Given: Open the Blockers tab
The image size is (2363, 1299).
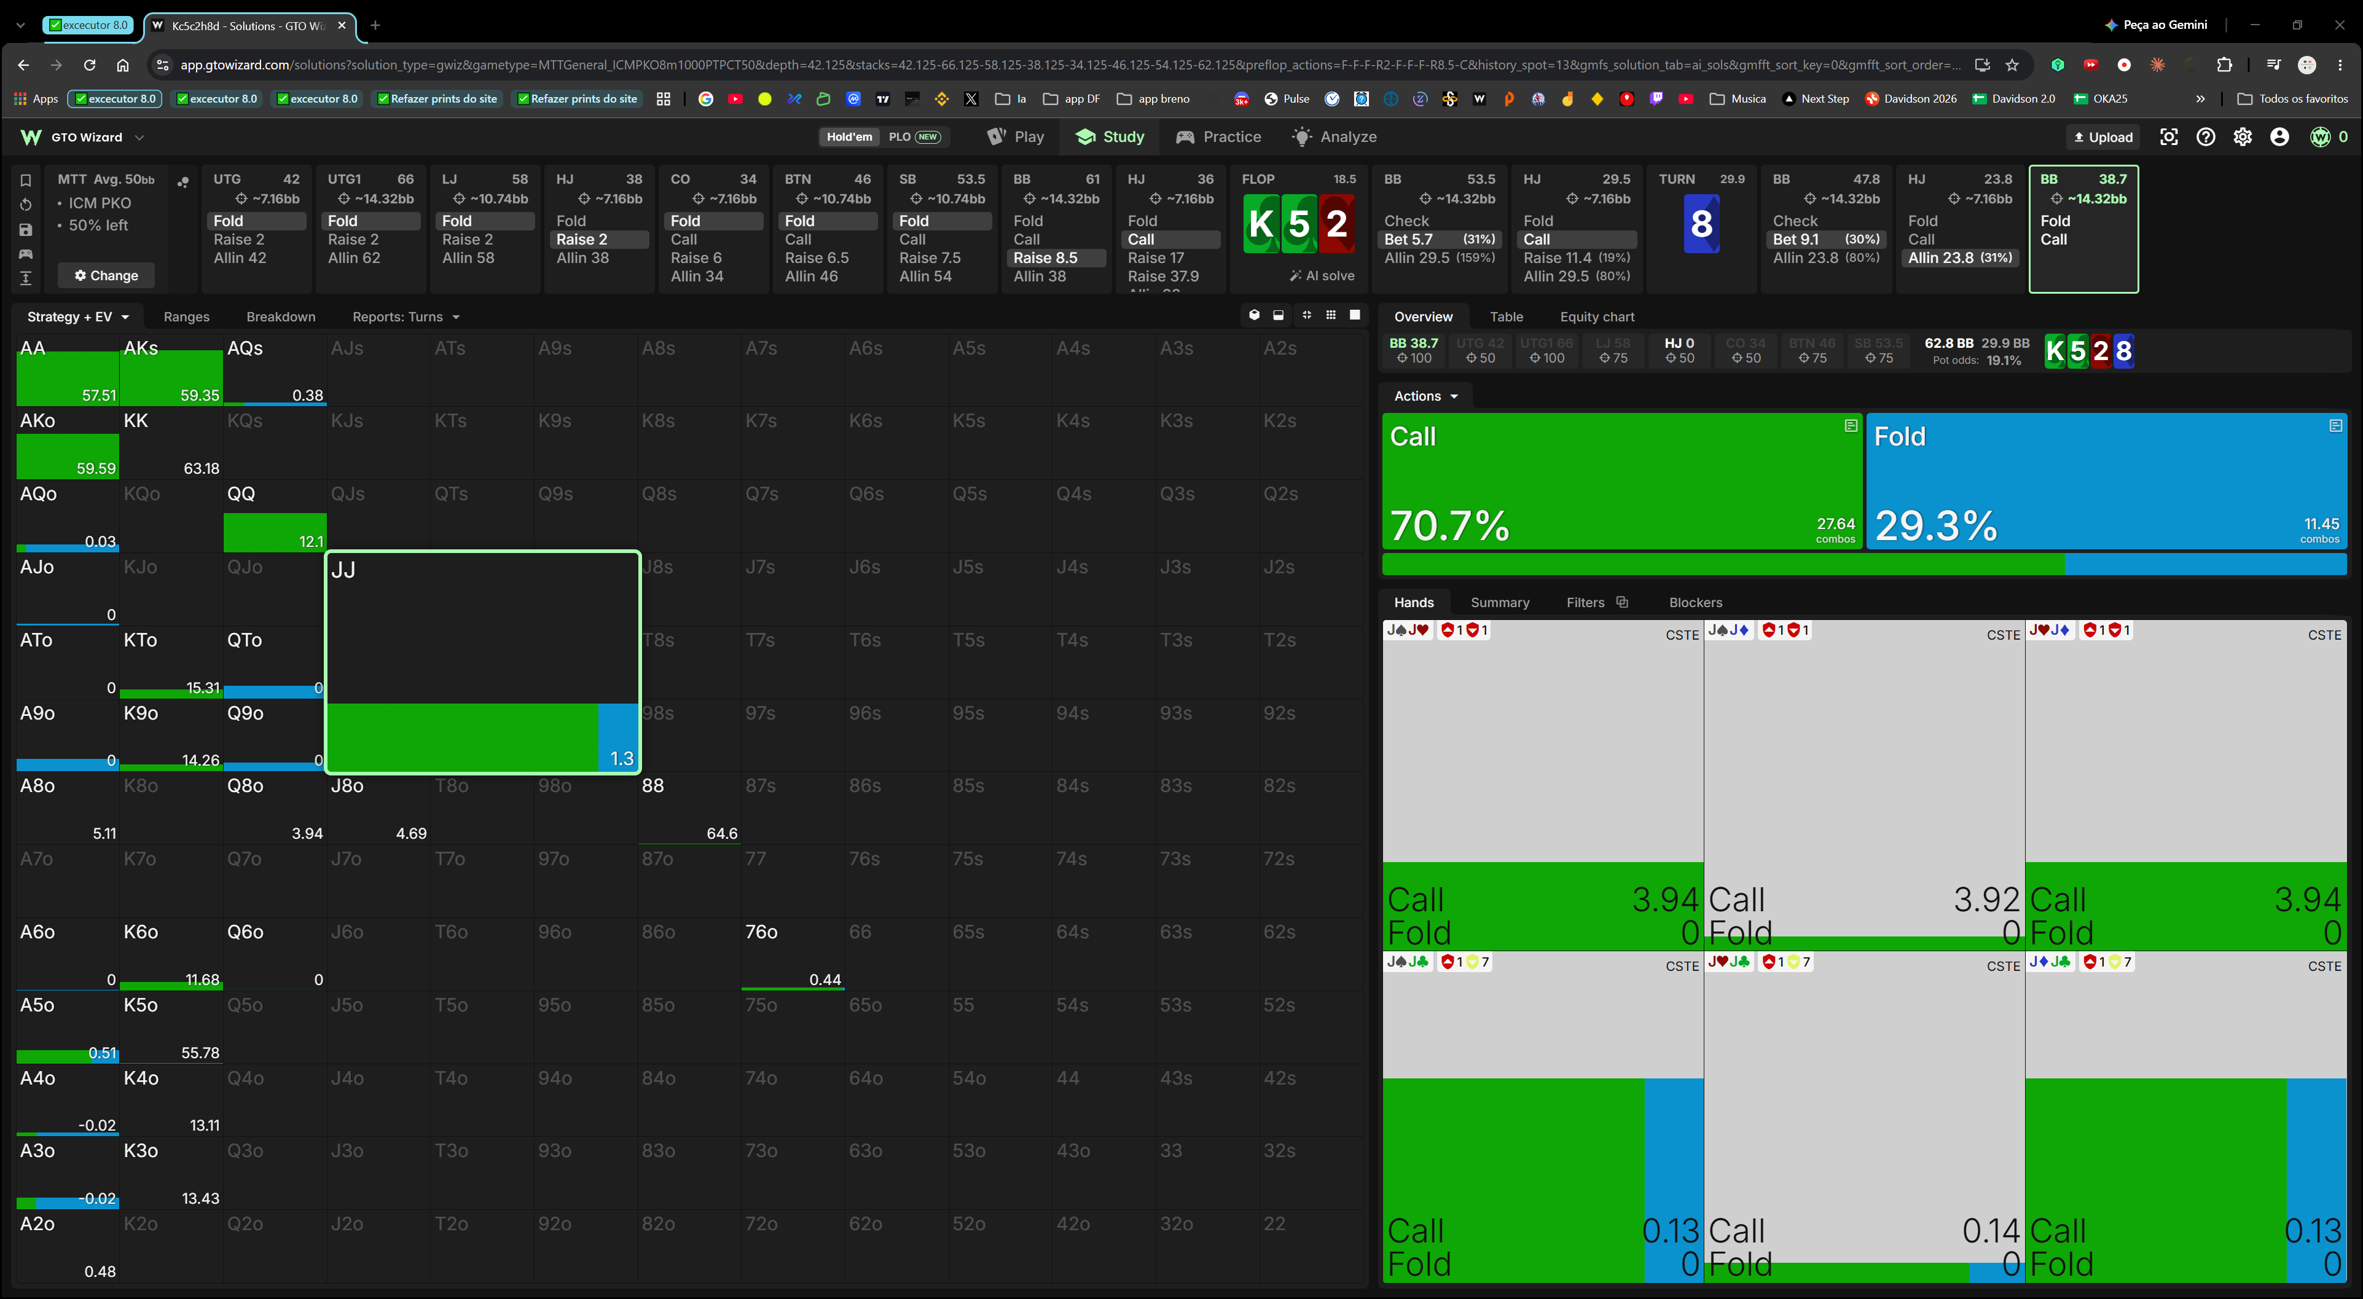Looking at the screenshot, I should (x=1695, y=602).
